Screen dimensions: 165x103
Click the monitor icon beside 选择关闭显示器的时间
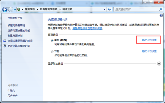click(x=4, y=41)
